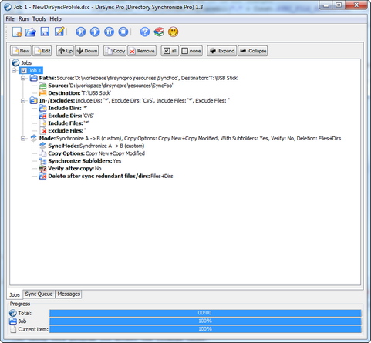This screenshot has height=343, width=371.
Task: Collapse the Paths tree node
Action: (x=23, y=78)
